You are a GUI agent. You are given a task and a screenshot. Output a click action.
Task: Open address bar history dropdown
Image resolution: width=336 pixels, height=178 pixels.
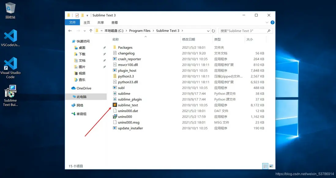208,31
